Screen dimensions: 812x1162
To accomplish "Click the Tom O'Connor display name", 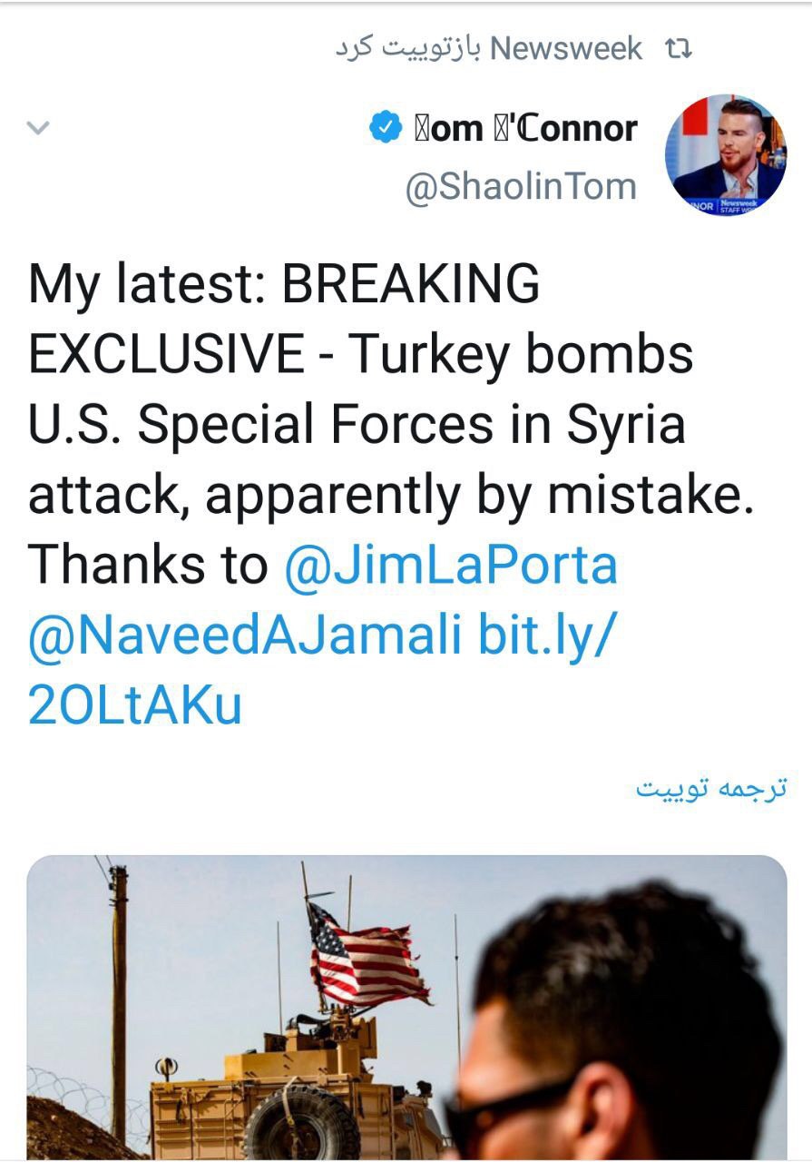I will pos(524,128).
